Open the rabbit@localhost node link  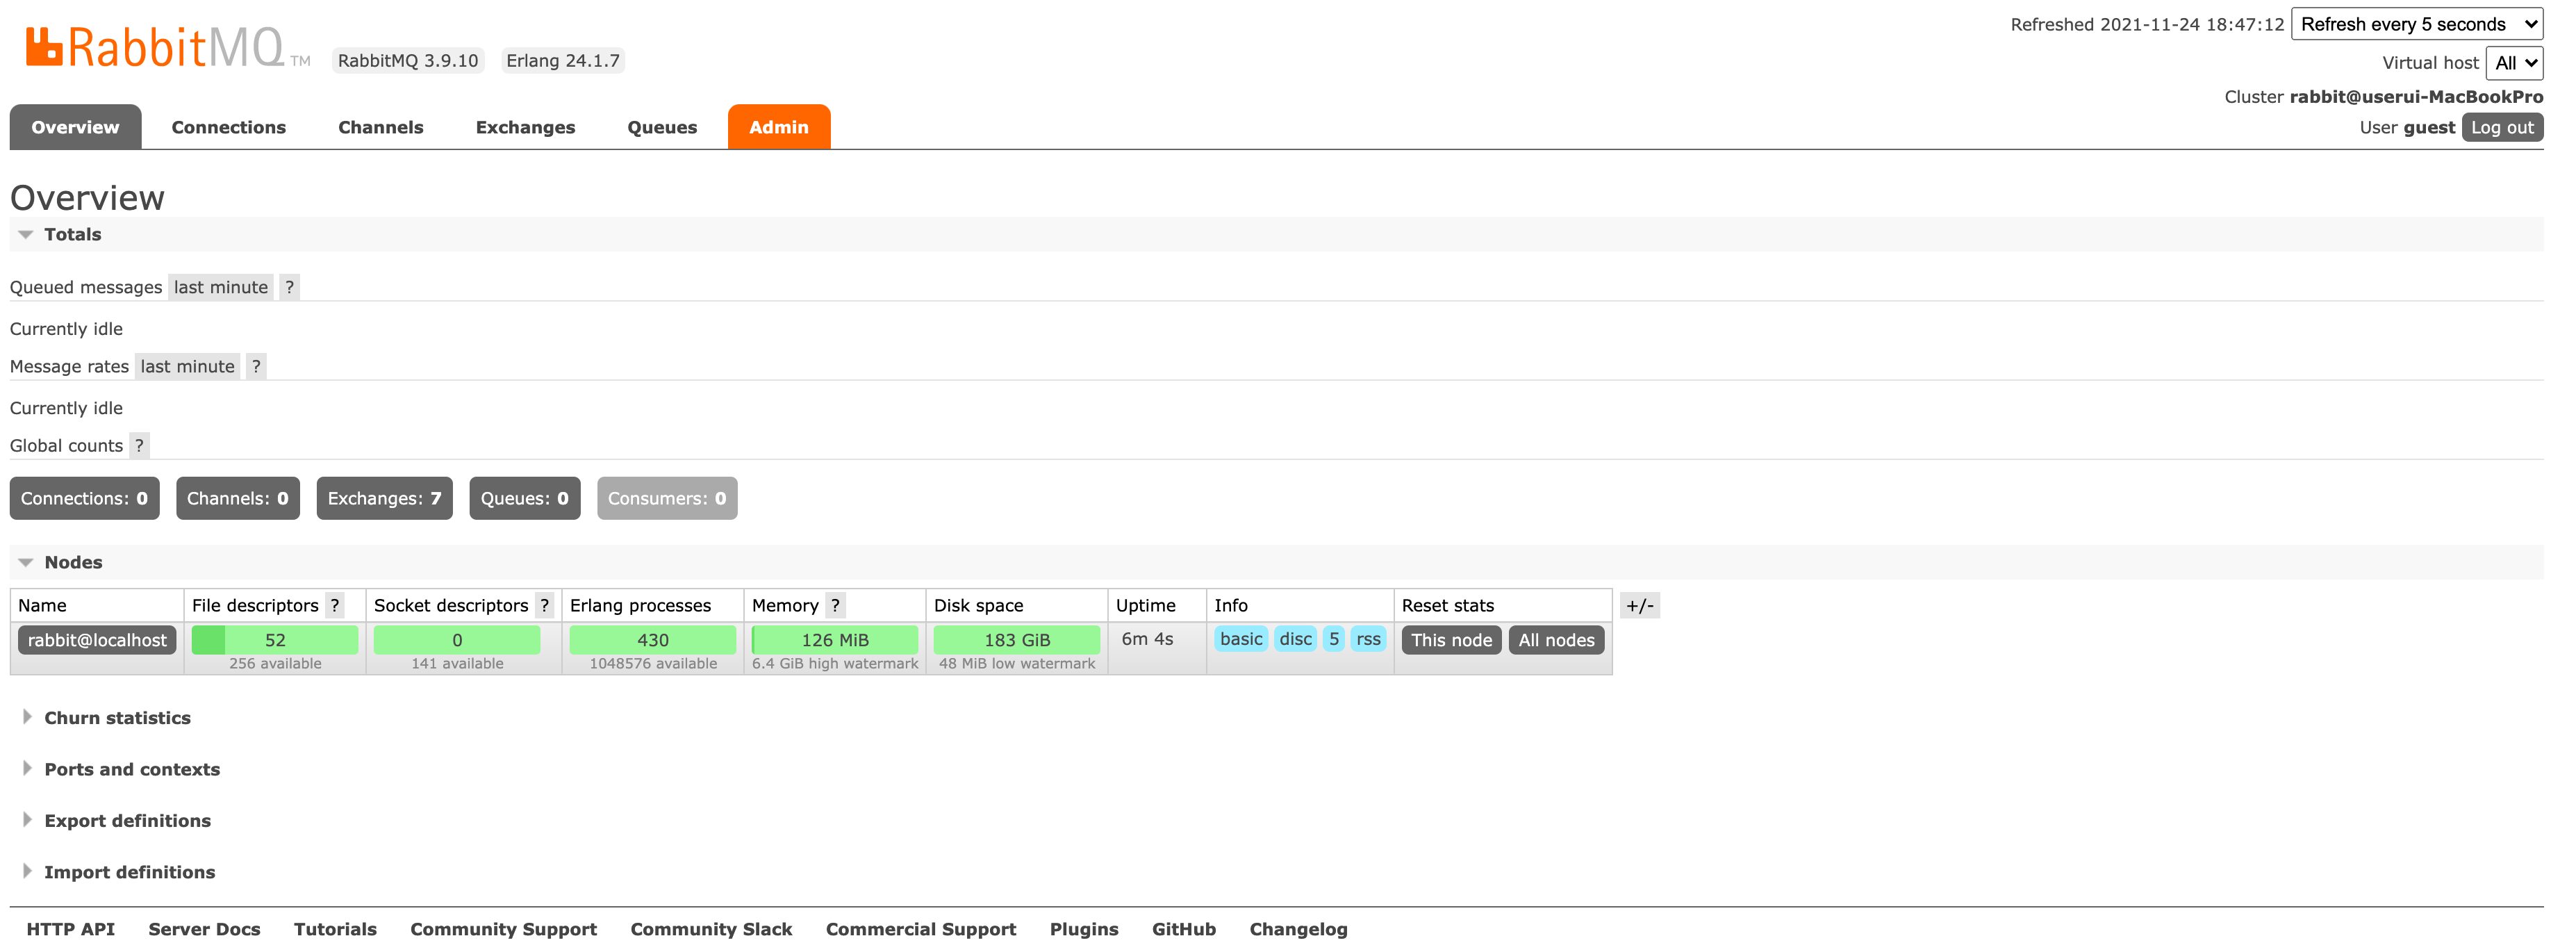click(x=97, y=640)
